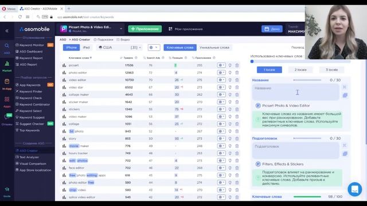Click the title length progress bar
The image size is (367, 206).
[x=307, y=80]
